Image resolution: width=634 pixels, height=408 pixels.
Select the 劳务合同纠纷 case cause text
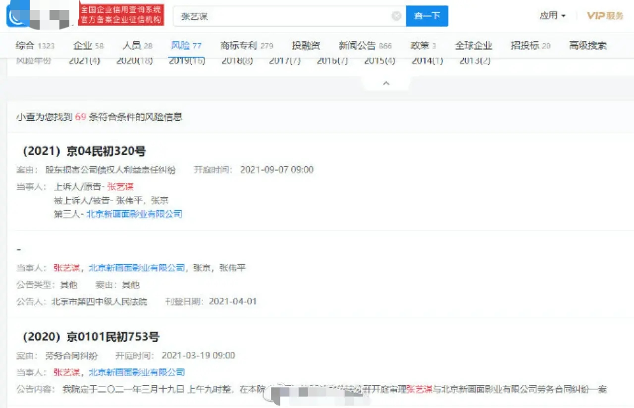72,356
